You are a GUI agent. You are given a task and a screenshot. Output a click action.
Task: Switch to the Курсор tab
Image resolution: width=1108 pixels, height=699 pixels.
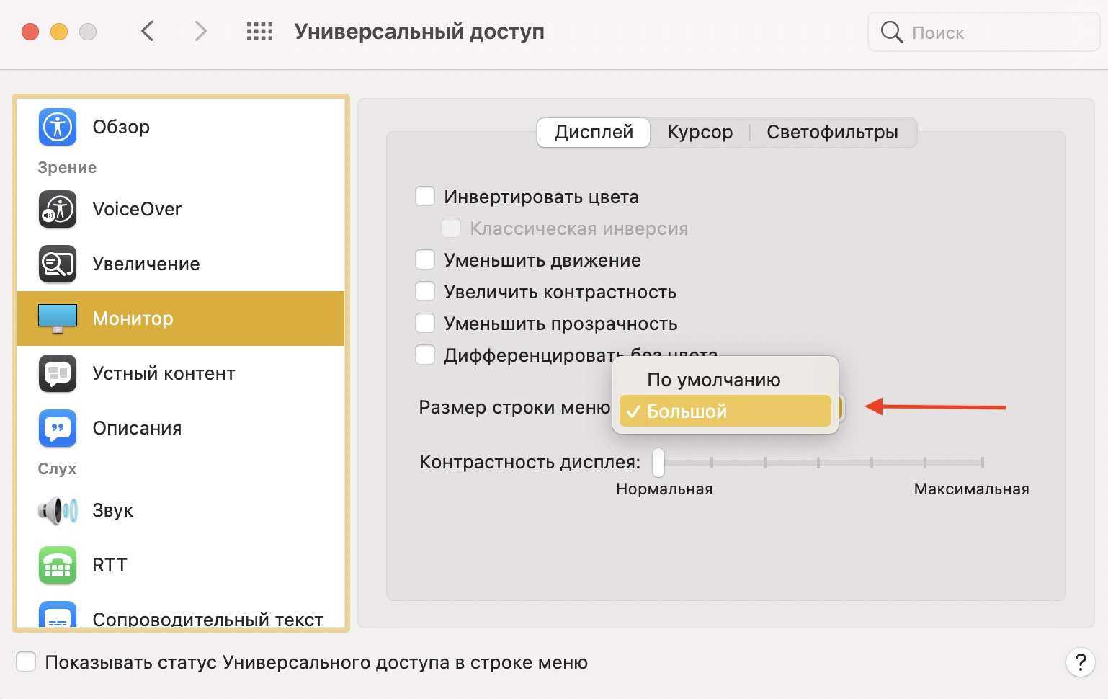tap(700, 133)
